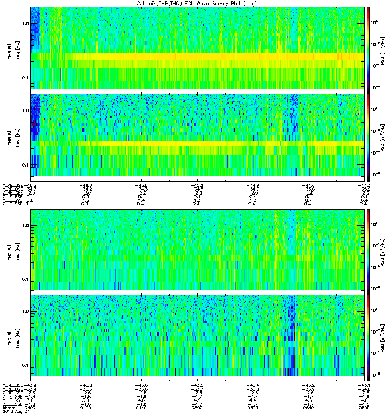This screenshot has width=389, height=415.
Task: Click the 1.0 tick label of the top THB panel
Action: tap(25, 24)
